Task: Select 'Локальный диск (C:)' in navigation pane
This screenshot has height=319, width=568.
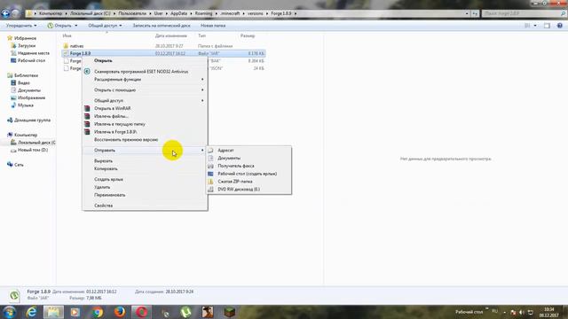Action: pyautogui.click(x=36, y=143)
